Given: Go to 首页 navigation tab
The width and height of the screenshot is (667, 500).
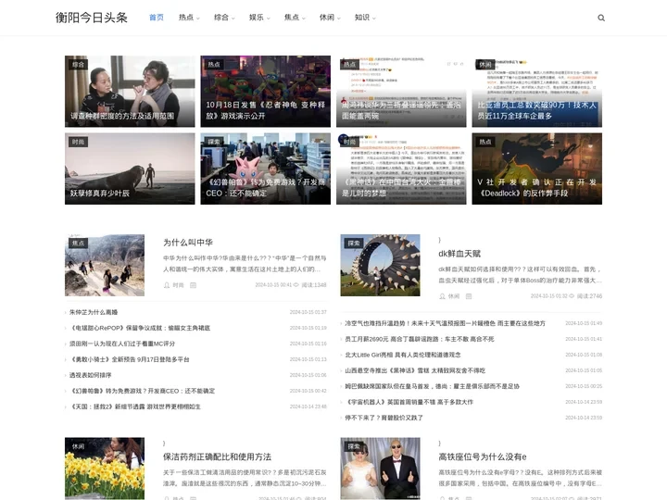Looking at the screenshot, I should pyautogui.click(x=157, y=18).
